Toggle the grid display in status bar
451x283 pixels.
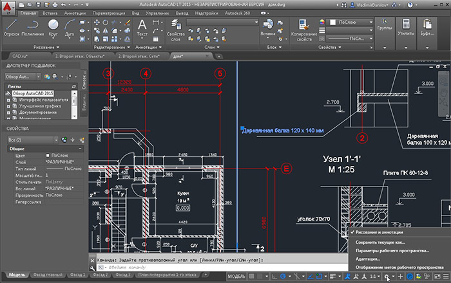tap(252, 277)
